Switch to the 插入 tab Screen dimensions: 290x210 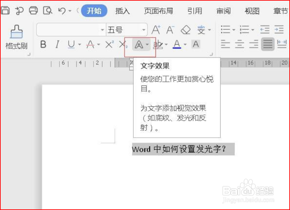tap(123, 11)
